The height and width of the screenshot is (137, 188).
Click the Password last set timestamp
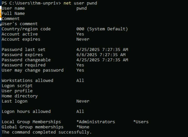pyautogui.click(x=102, y=50)
